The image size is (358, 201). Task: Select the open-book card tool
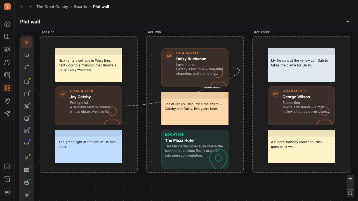27,170
